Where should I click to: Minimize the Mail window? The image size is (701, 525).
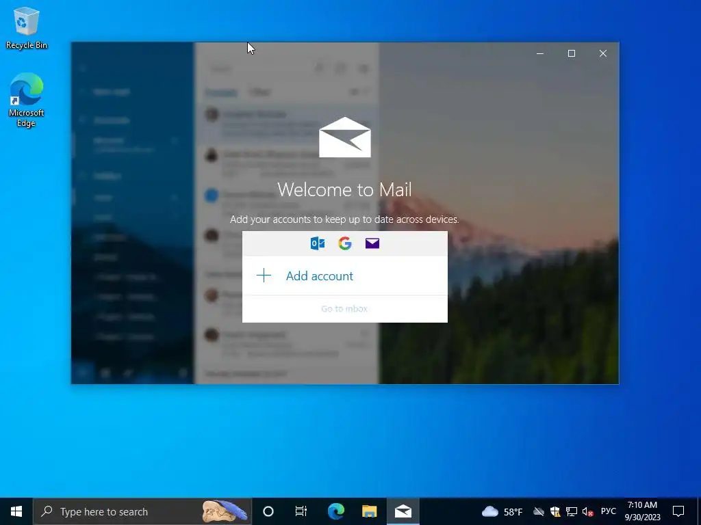tap(540, 53)
